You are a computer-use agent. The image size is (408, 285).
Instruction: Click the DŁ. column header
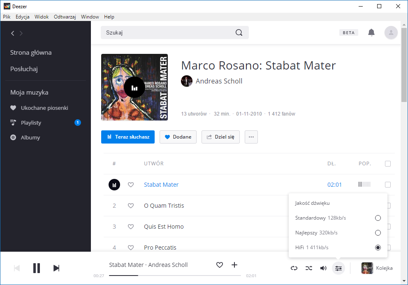tap(331, 164)
